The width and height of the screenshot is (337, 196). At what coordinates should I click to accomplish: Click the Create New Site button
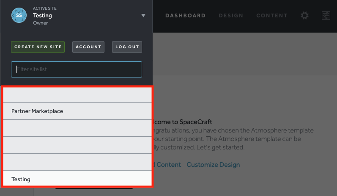click(x=38, y=47)
